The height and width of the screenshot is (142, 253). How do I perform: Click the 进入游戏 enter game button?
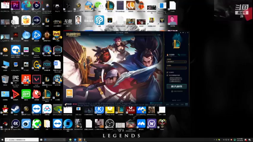[x=176, y=86]
